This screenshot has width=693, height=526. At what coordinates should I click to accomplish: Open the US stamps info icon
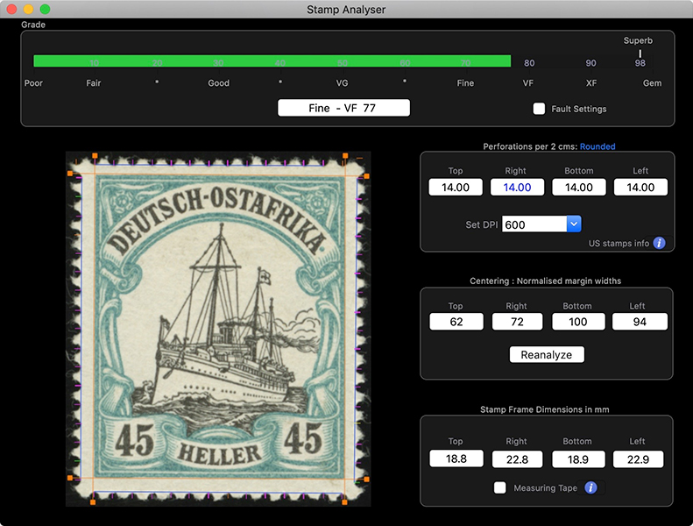(659, 243)
